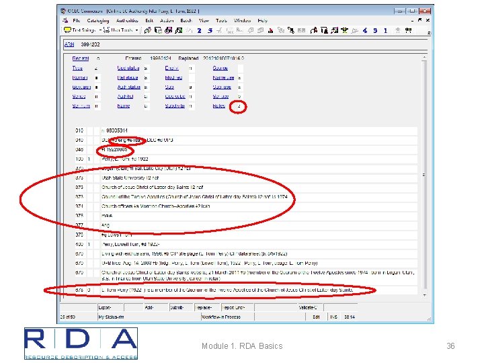Click the Roman fixed field link

[x=79, y=77]
